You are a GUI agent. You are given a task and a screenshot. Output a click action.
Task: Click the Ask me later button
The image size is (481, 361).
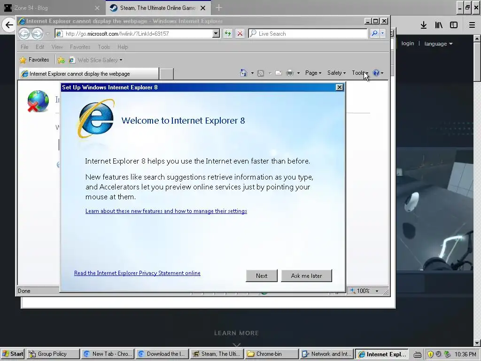tap(306, 275)
